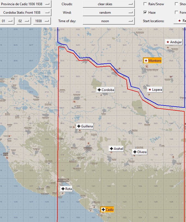Toggle the checkbox beside Show

click(x=176, y=4)
